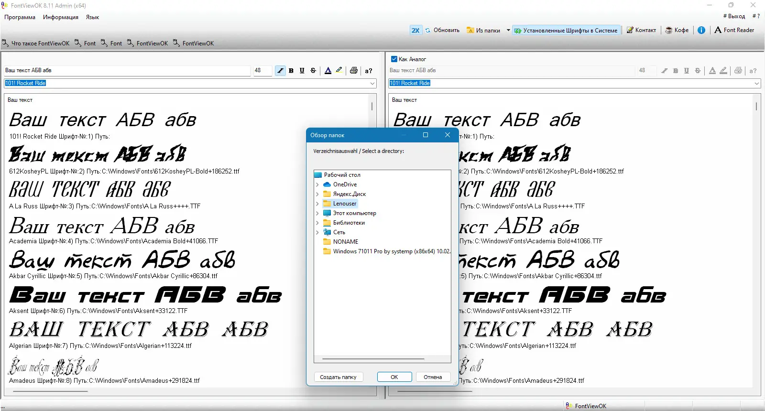
Task: Click the Создать папку button
Action: [338, 377]
